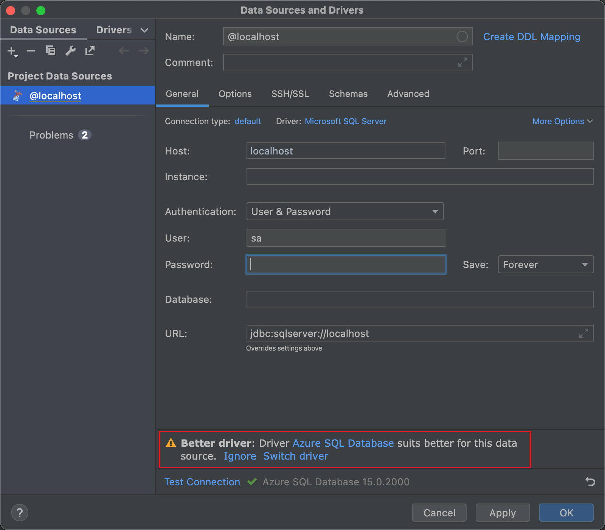Viewport: 605px width, 530px height.
Task: Open driver settings wrench icon
Action: pyautogui.click(x=70, y=51)
